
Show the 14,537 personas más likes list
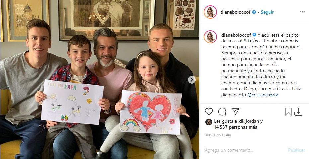click(x=236, y=127)
